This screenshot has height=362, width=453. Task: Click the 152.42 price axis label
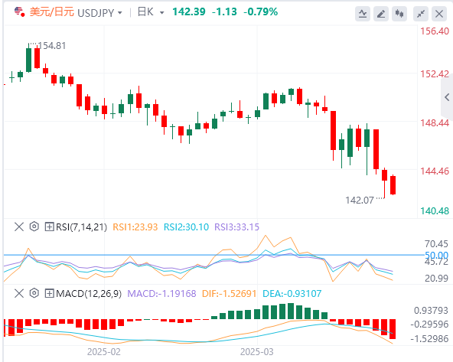click(x=435, y=74)
